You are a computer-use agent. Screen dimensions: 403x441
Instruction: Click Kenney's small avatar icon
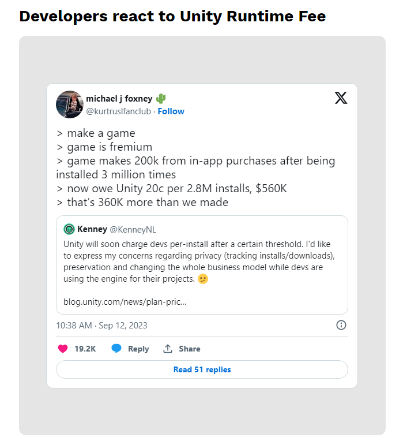[69, 229]
